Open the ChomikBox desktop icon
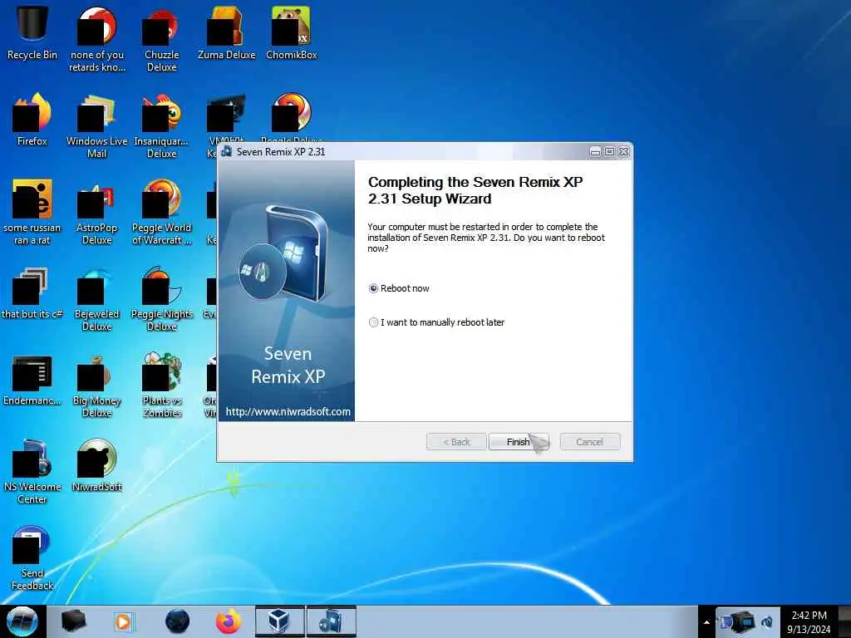 (x=292, y=32)
